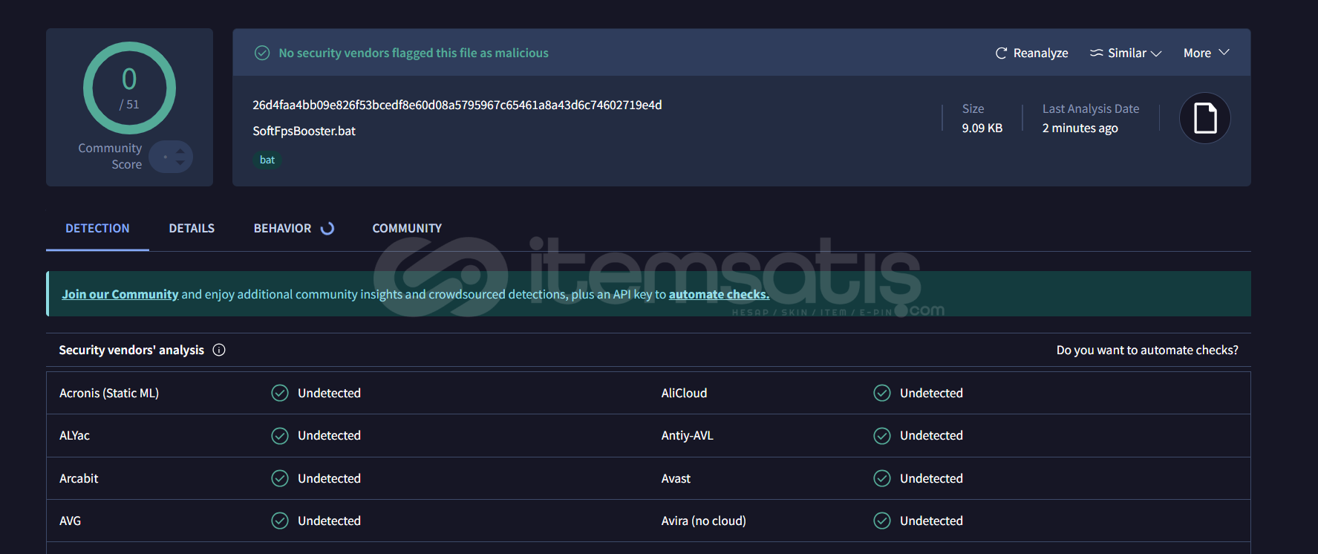Click the BEHAVIOR loading spinner icon
The image size is (1318, 554).
pos(327,228)
